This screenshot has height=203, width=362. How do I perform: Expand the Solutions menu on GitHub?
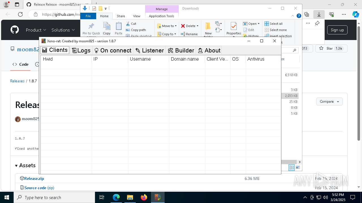(x=63, y=30)
